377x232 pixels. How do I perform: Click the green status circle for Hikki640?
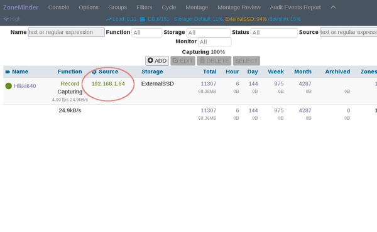(x=8, y=86)
